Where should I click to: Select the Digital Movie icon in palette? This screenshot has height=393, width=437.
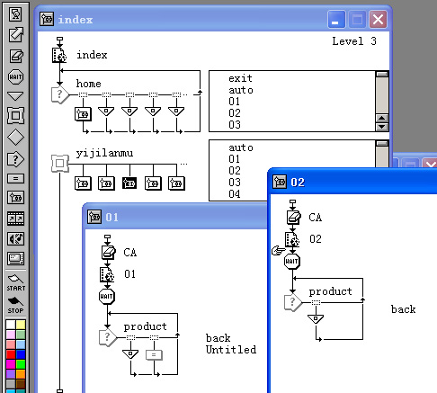click(15, 219)
